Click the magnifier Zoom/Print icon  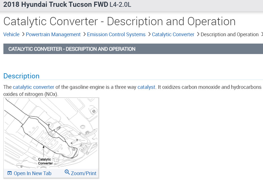click(x=67, y=172)
